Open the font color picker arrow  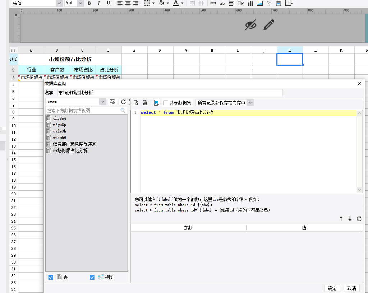tap(182, 3)
